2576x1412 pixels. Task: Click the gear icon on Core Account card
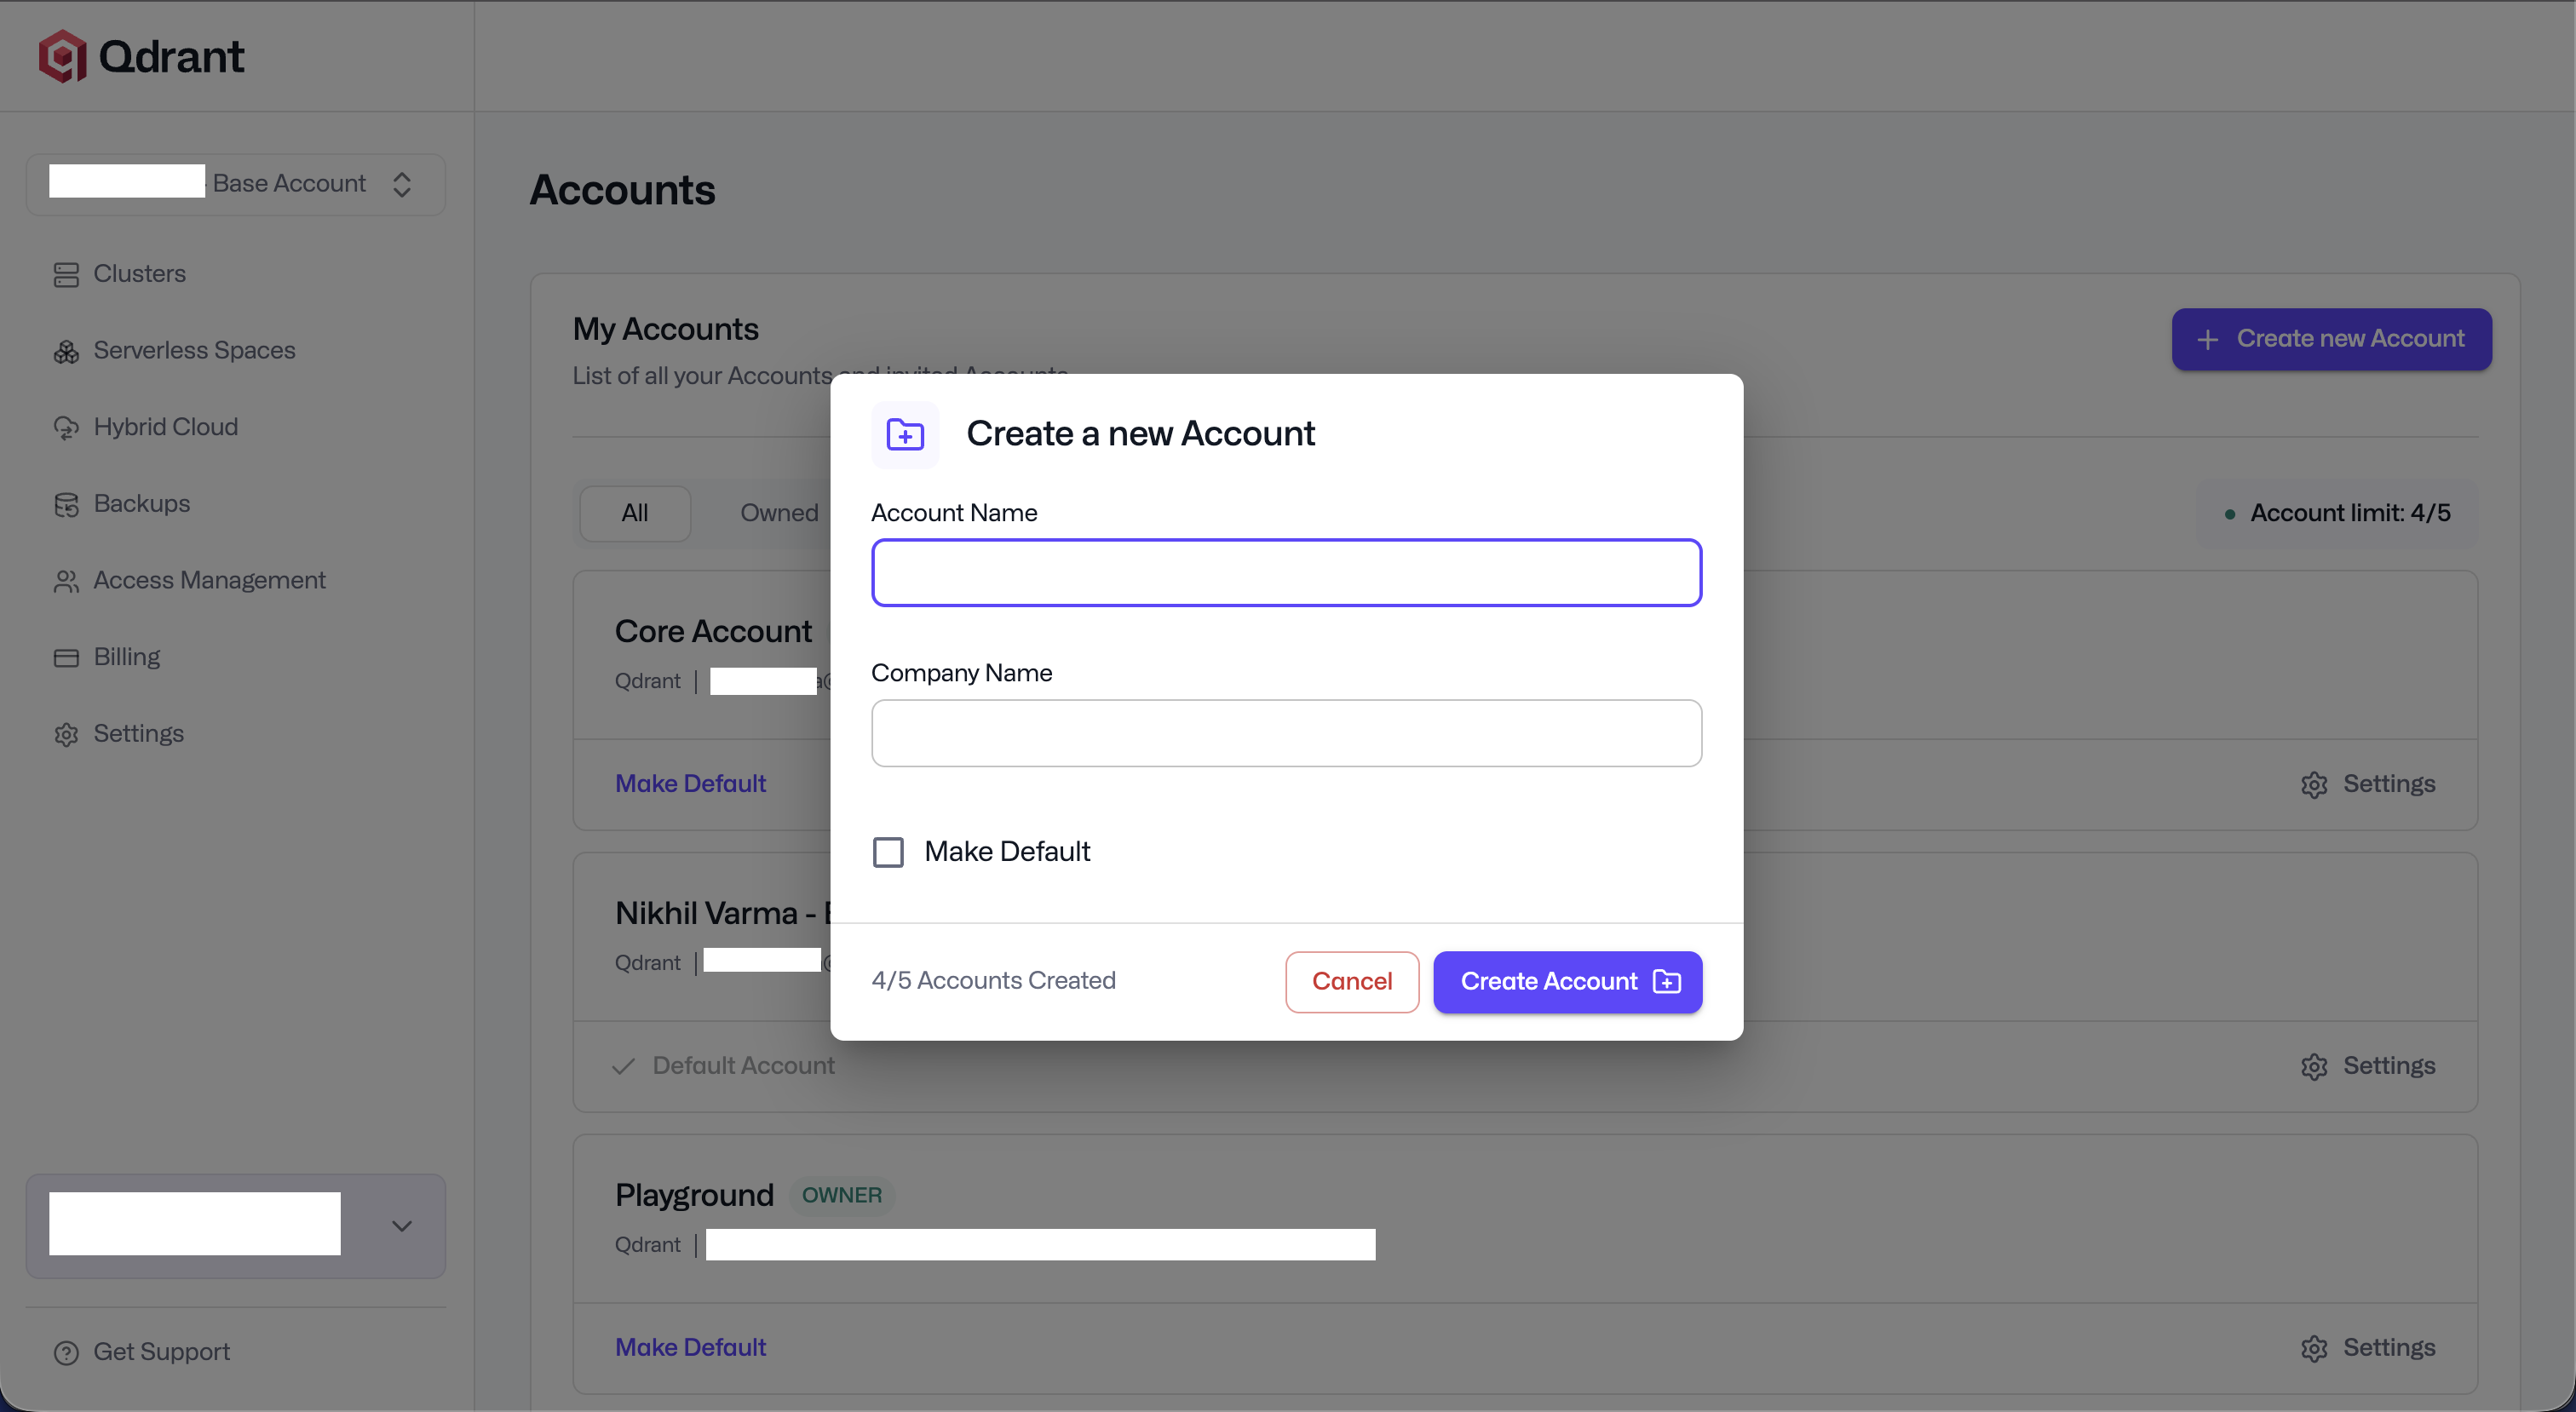pos(2314,786)
